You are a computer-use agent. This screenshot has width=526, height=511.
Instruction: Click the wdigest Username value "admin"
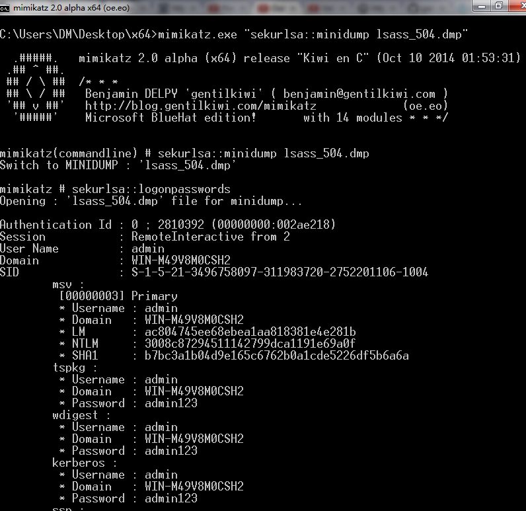pyautogui.click(x=161, y=427)
